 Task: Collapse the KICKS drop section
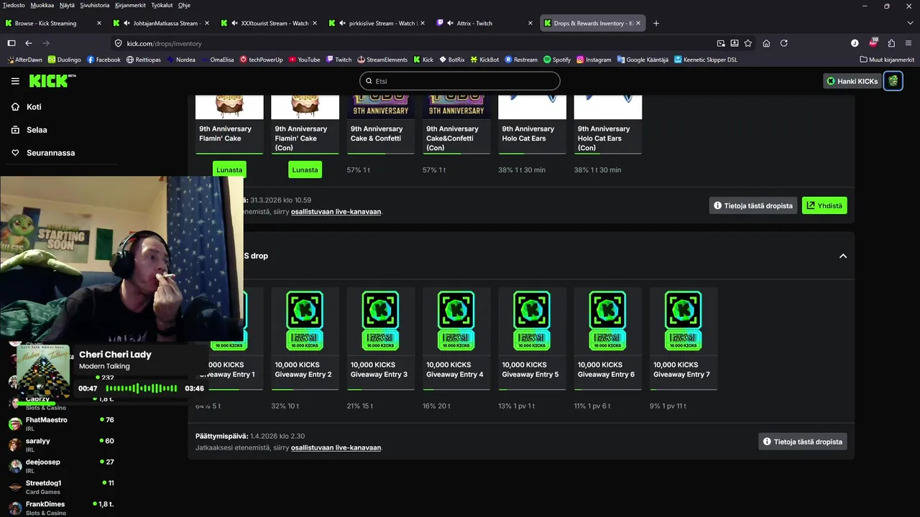(843, 256)
